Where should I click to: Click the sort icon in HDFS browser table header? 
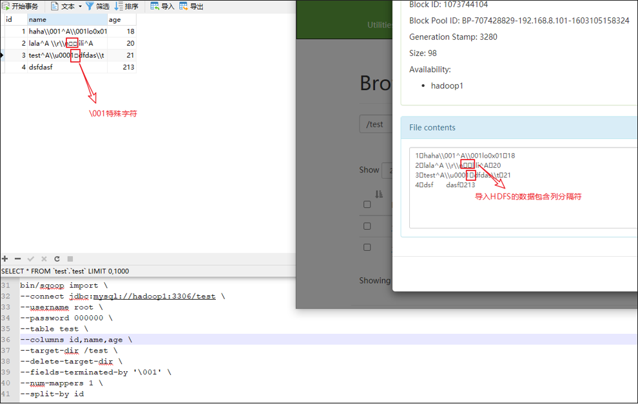[x=379, y=194]
